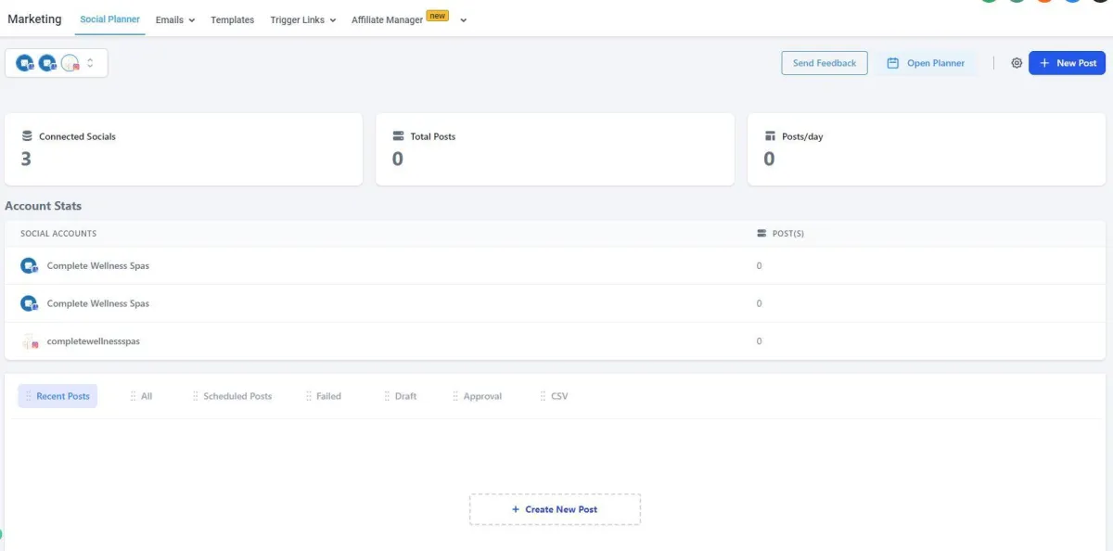
Task: Click the Connected Socials stack icon
Action: [x=27, y=136]
